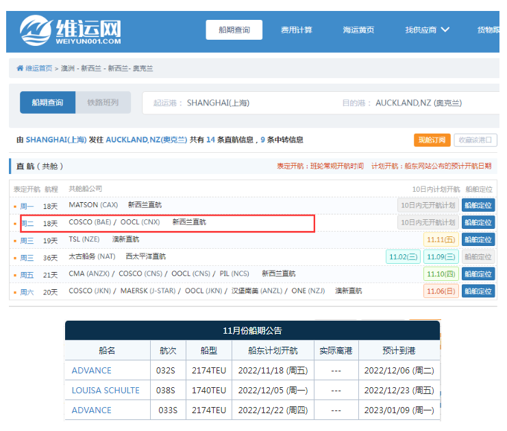This screenshot has height=431, width=507.
Task: Click TSL (NZE) carrier text
Action: (x=84, y=239)
